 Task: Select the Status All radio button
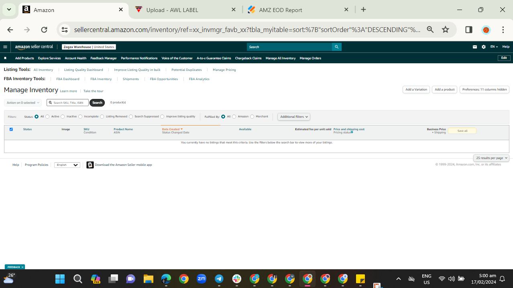[37, 117]
